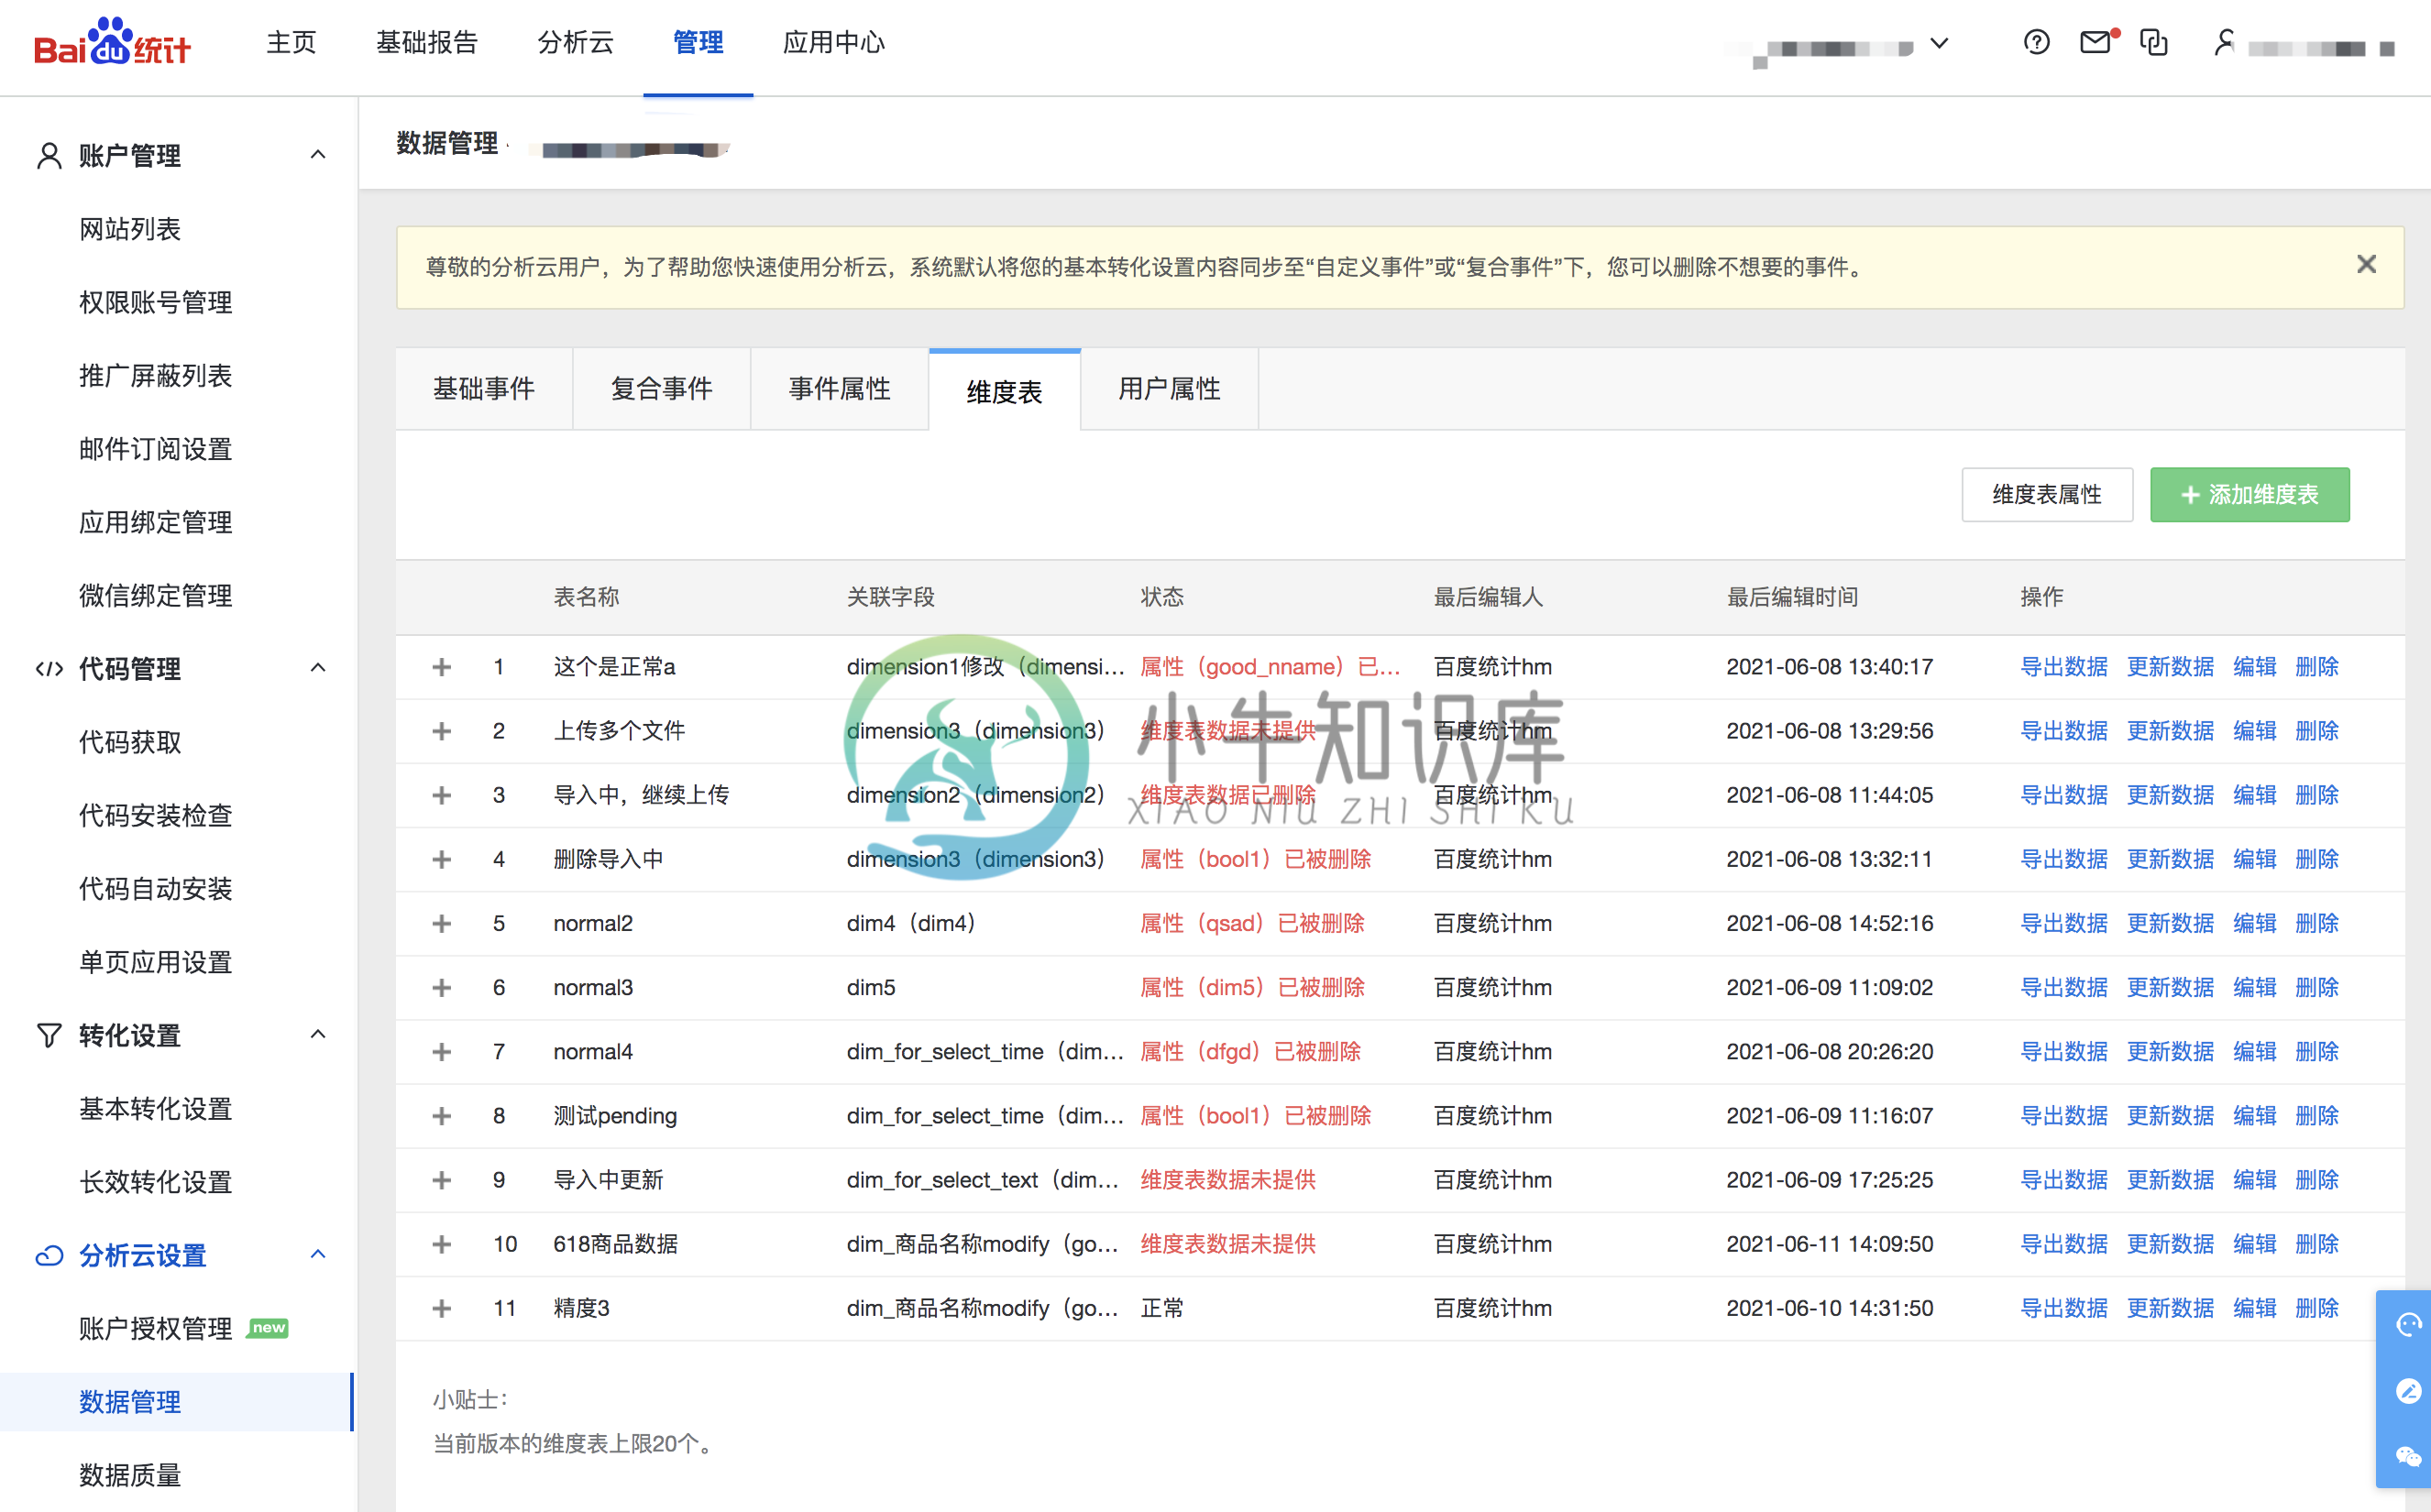Expand row 2 上传多个文件 plus icon
Screen dimensions: 2431x1512
pyautogui.click(x=441, y=731)
